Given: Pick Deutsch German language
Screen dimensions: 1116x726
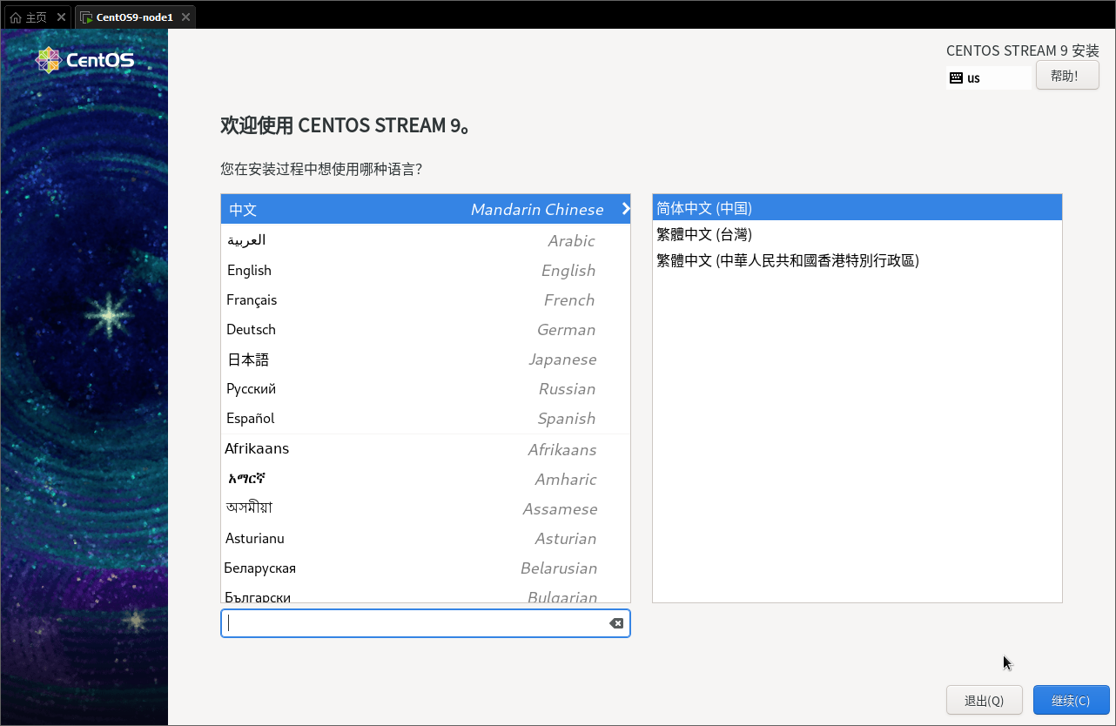Looking at the screenshot, I should click(426, 329).
